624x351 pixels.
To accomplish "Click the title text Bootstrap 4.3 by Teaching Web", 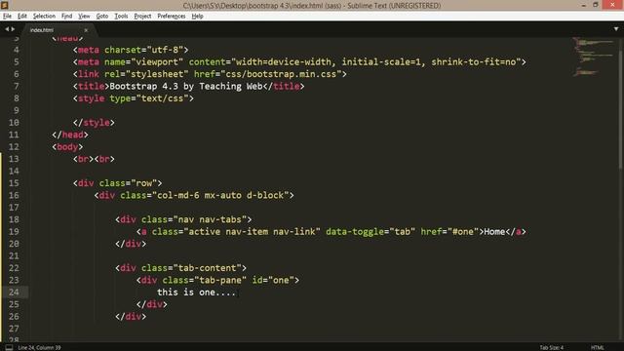I will (186, 87).
